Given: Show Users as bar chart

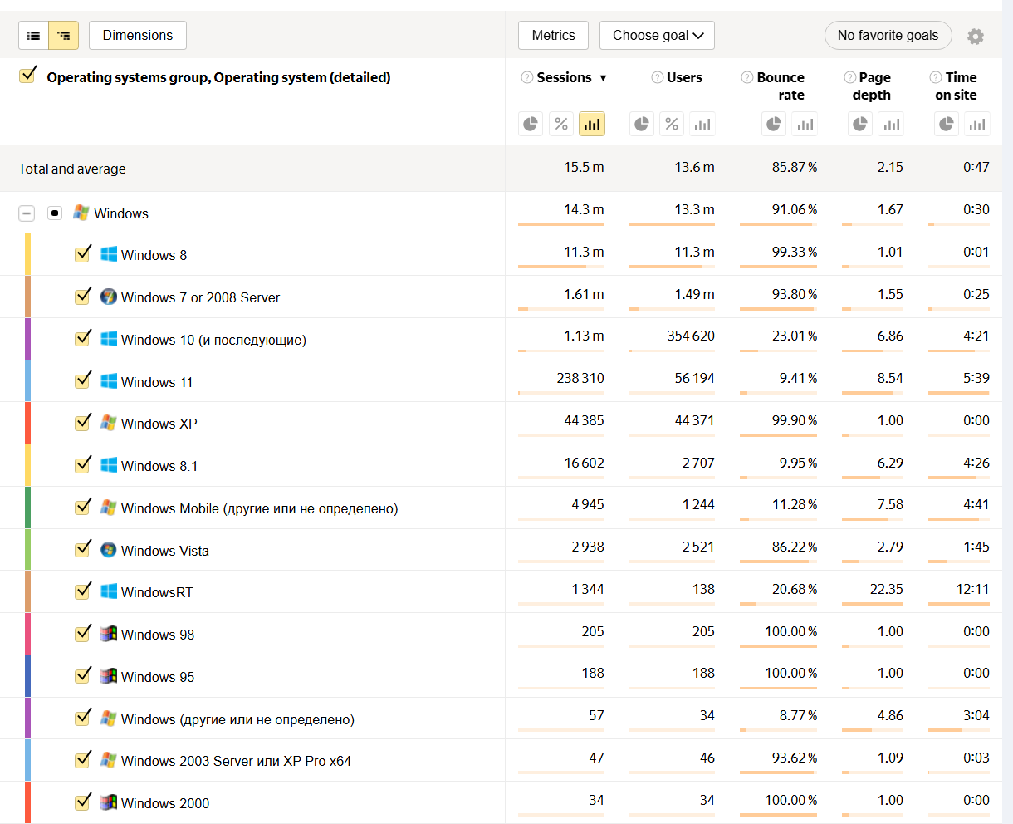Looking at the screenshot, I should pyautogui.click(x=702, y=124).
